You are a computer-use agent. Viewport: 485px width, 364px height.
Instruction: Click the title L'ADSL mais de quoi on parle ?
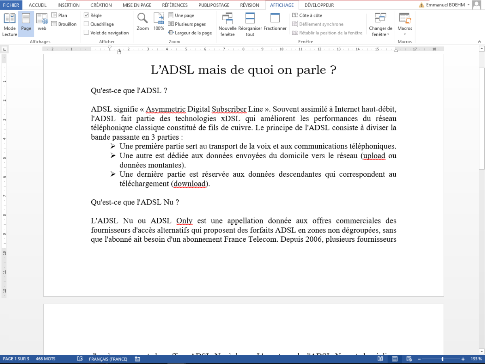click(x=243, y=70)
